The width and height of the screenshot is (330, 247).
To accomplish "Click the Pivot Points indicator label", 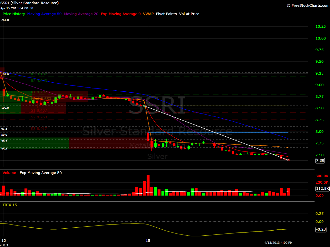I will coord(166,14).
